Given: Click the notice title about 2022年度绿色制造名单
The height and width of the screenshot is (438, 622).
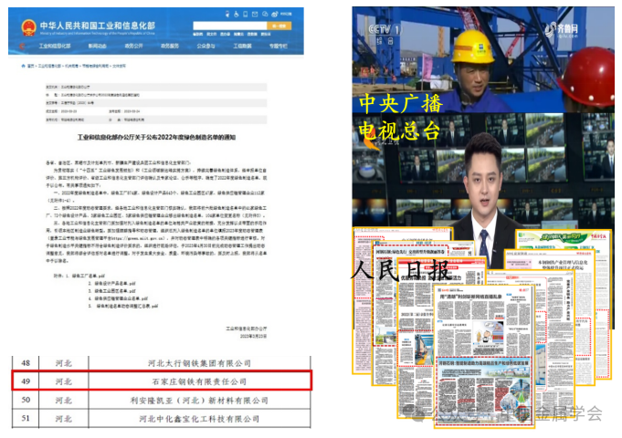Looking at the screenshot, I should click(156, 137).
